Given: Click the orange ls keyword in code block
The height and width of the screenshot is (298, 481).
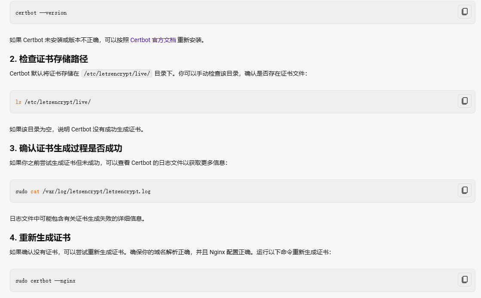Looking at the screenshot, I should click(18, 102).
